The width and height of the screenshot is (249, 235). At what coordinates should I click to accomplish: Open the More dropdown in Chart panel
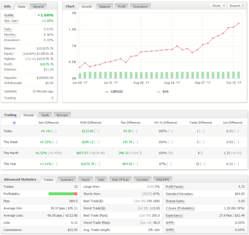click(x=218, y=5)
